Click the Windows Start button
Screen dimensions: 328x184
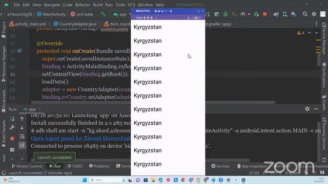click(85, 180)
